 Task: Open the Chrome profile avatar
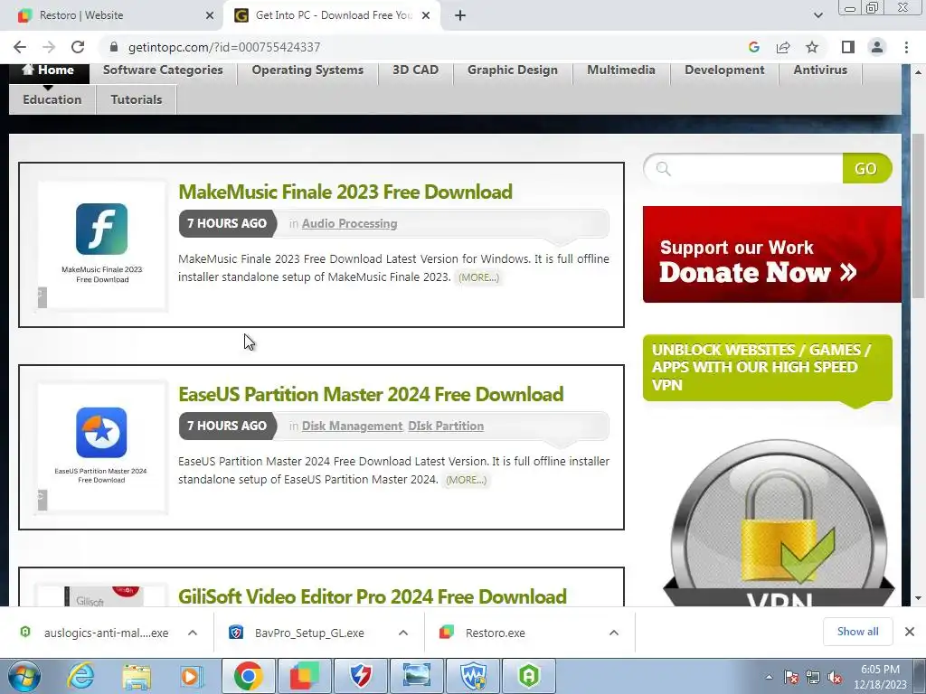[x=877, y=47]
